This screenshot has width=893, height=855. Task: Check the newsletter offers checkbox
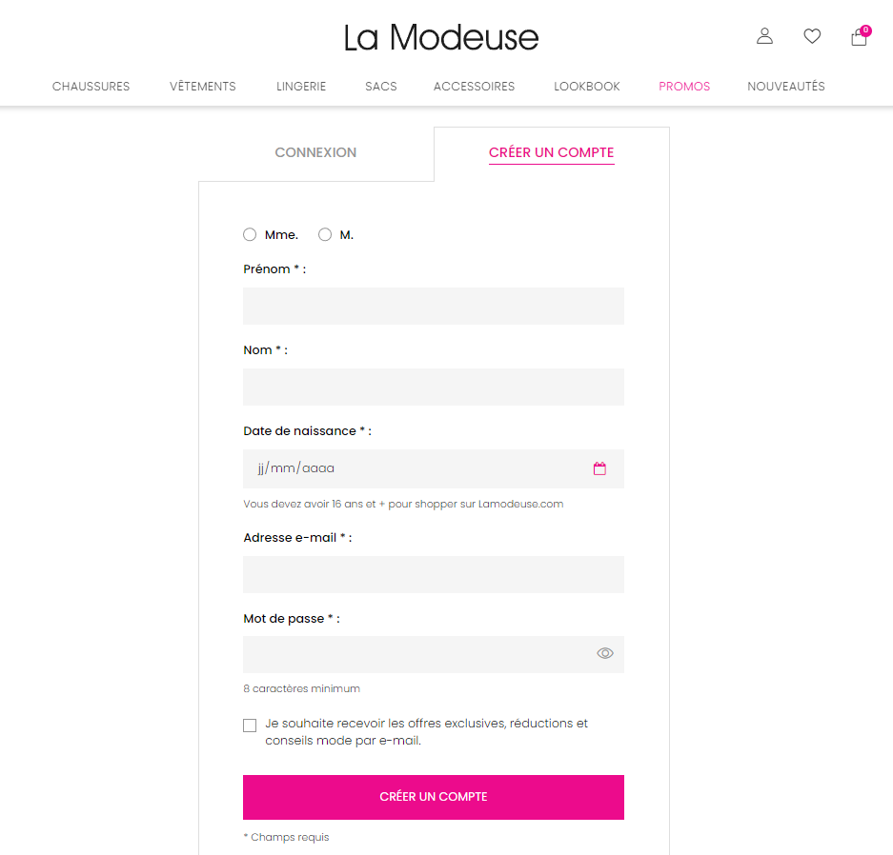click(x=250, y=726)
